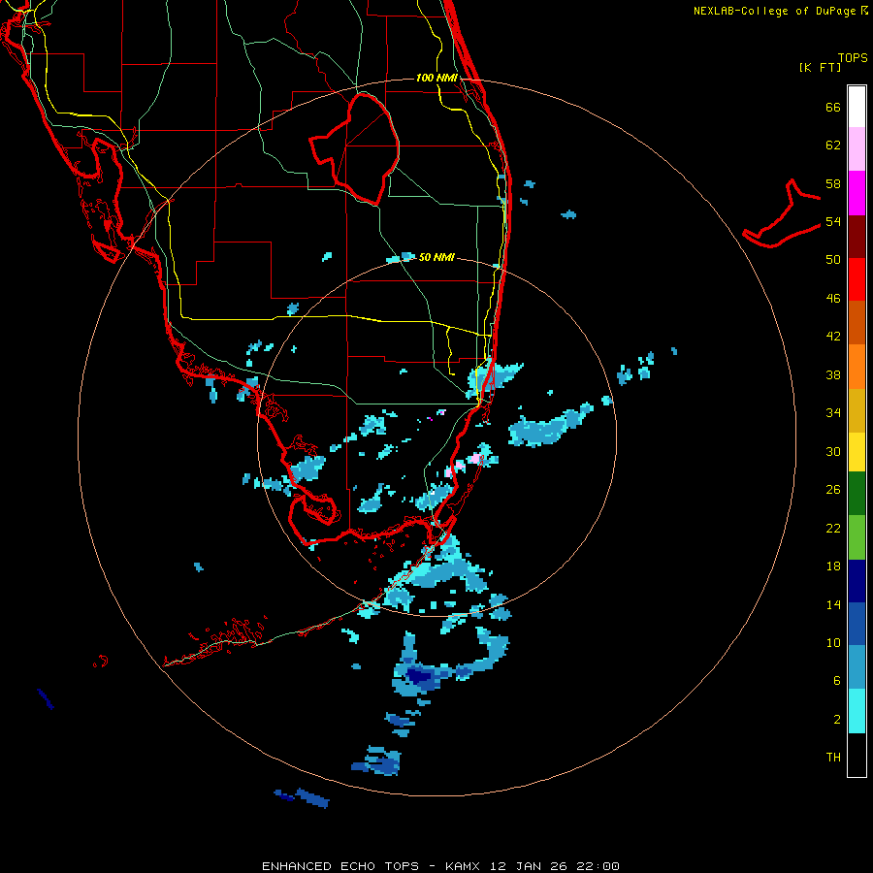Click the 6 legend value
Screen dimensions: 873x873
(837, 681)
